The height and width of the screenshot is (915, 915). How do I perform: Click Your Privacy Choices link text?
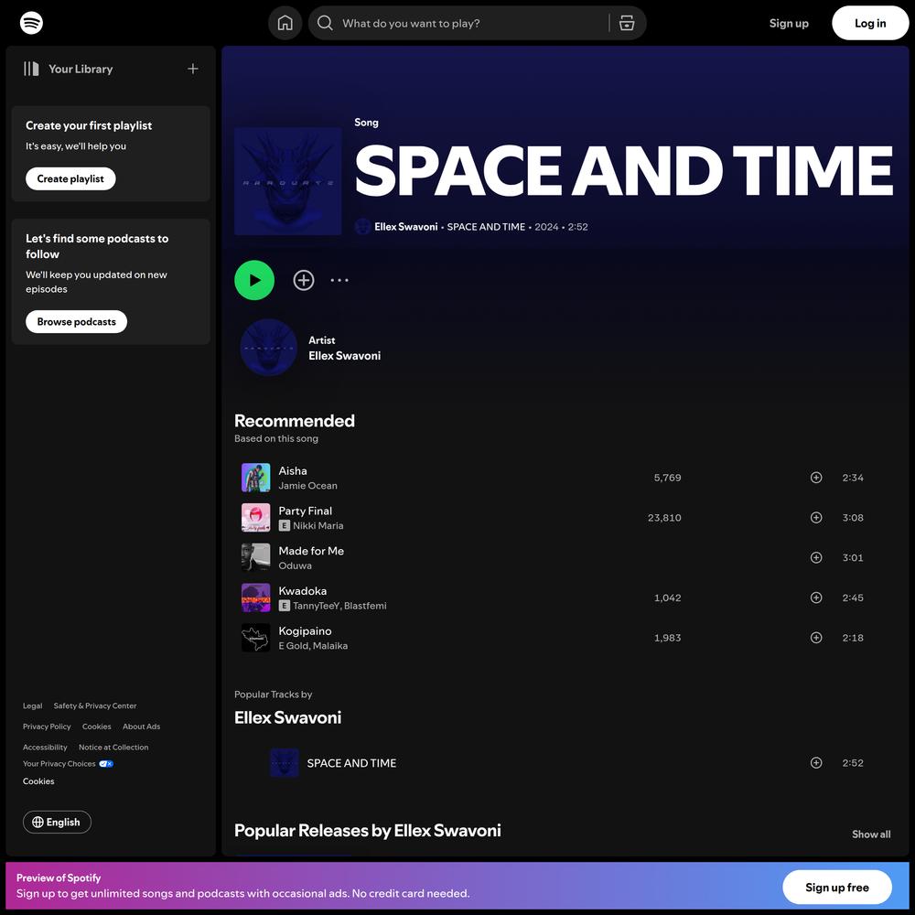[x=59, y=763]
